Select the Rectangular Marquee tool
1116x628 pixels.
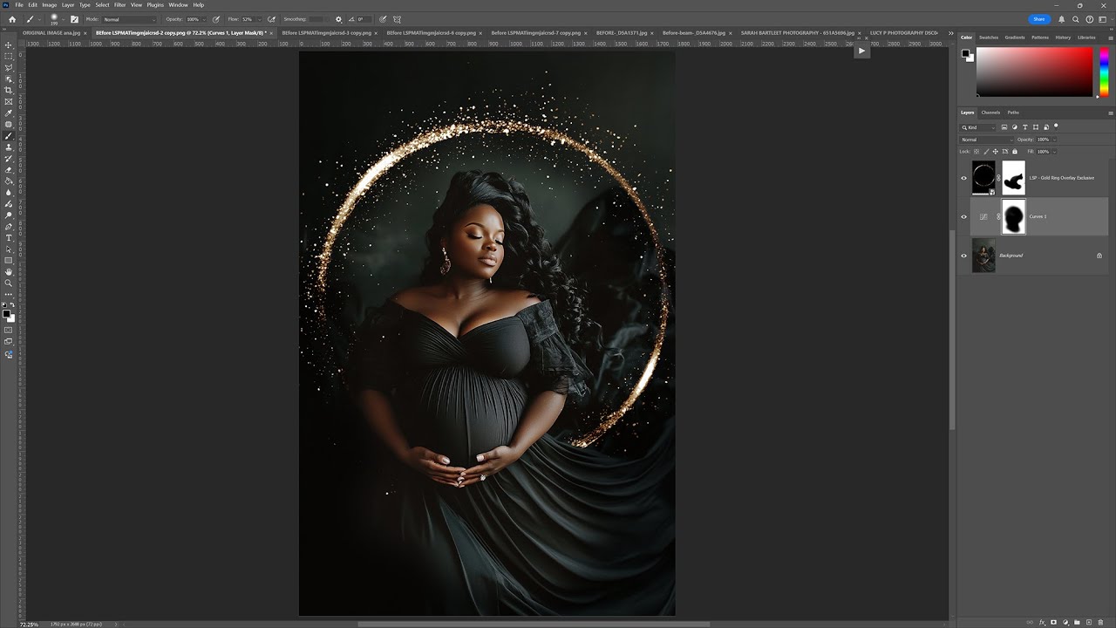(x=9, y=56)
